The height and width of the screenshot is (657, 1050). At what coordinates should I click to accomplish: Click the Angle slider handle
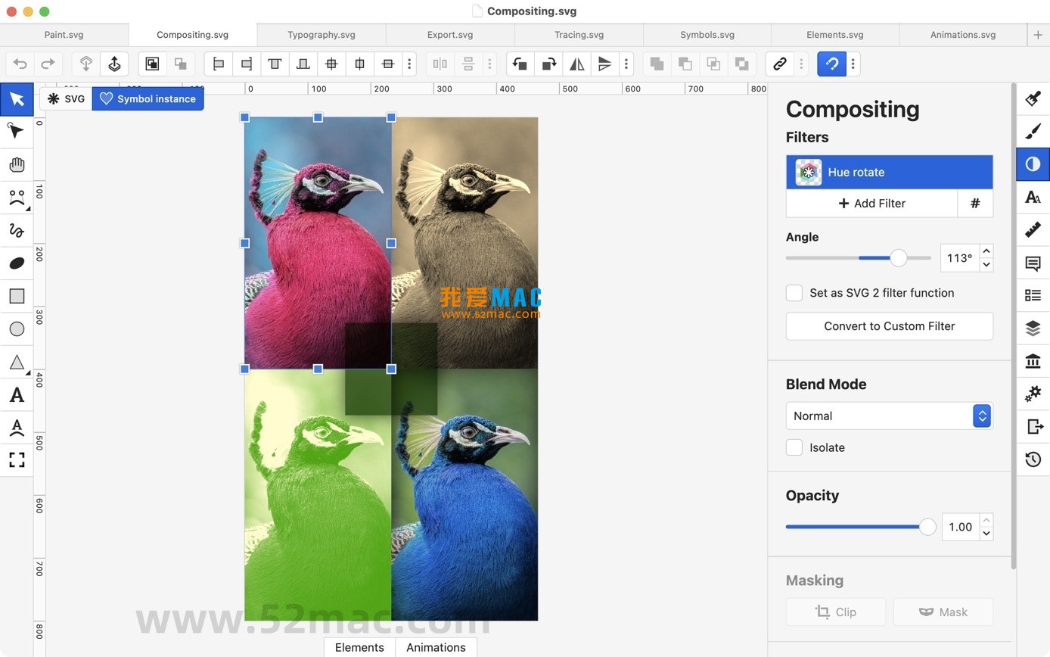pyautogui.click(x=898, y=258)
